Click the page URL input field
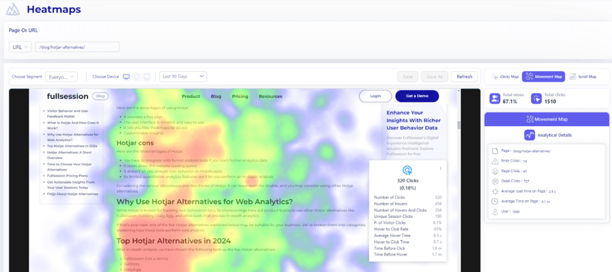 pyautogui.click(x=77, y=47)
